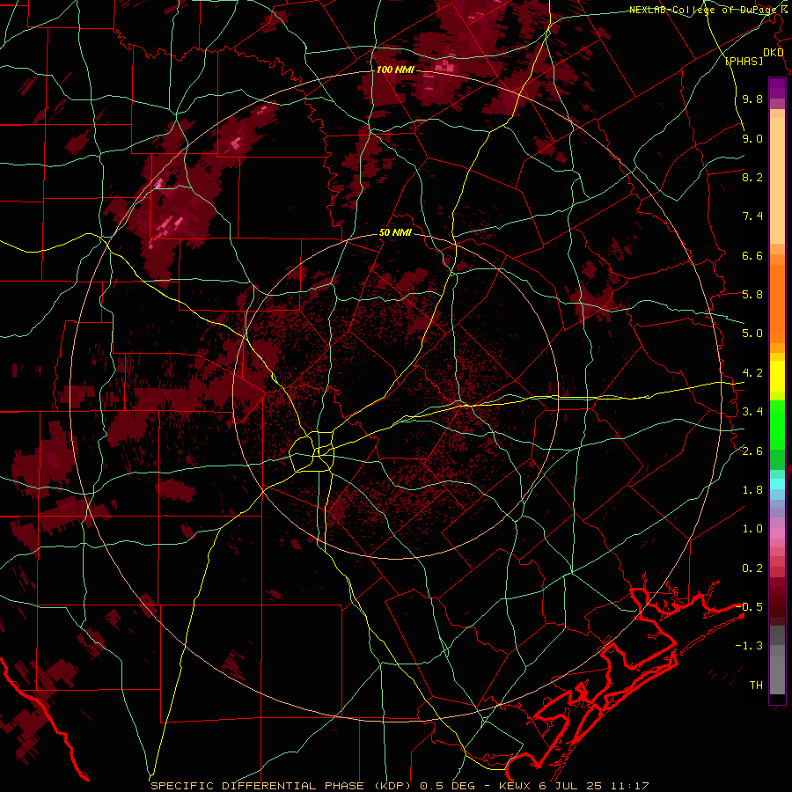Click the "TH" threshold label on the scale

click(756, 685)
